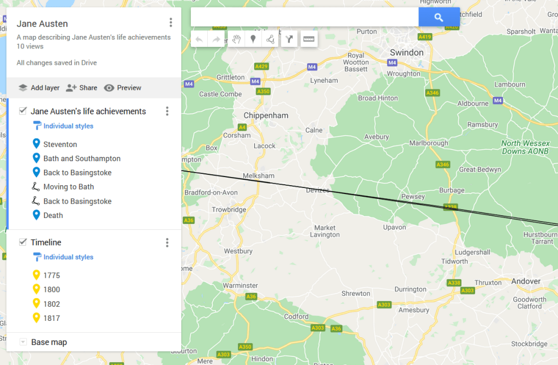
Task: Open the map Preview
Action: pos(123,88)
